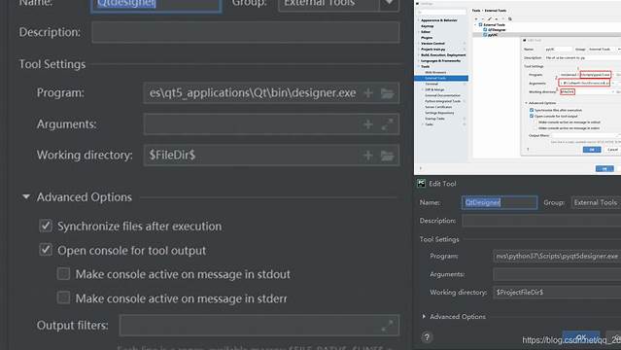Click copy tool icon in Settings toolbar
The width and height of the screenshot is (621, 350).
tap(510, 19)
